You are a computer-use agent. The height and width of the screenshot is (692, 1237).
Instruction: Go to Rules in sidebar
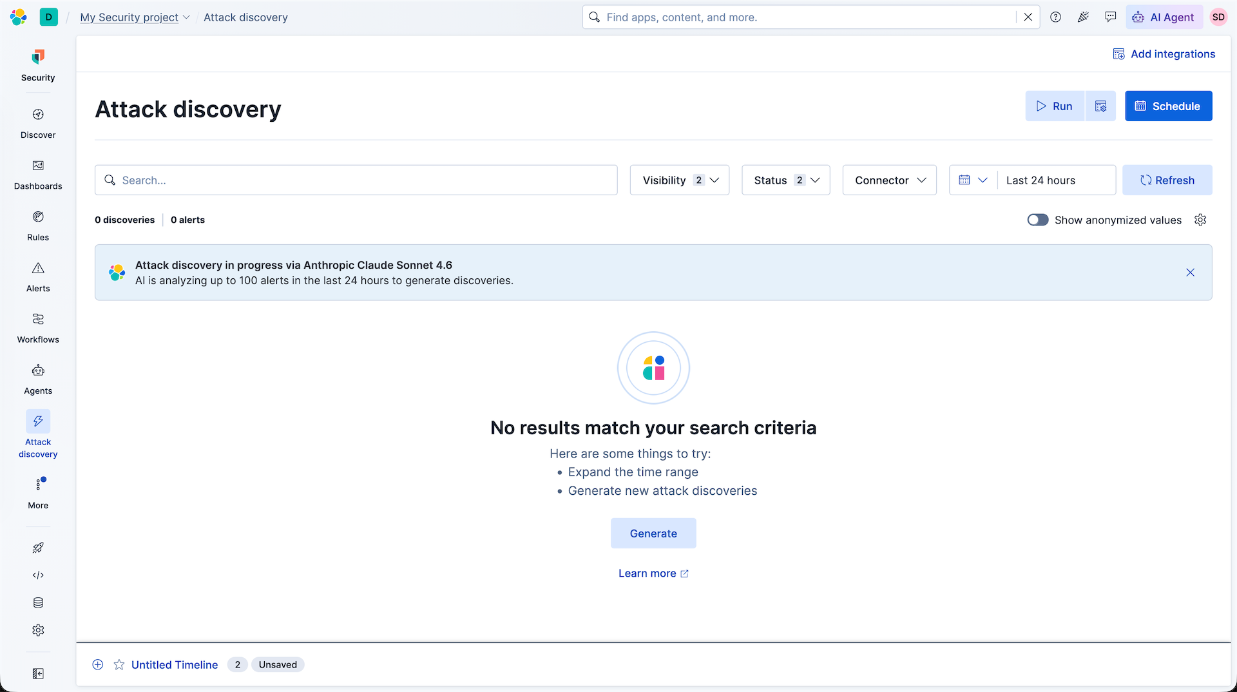[38, 226]
